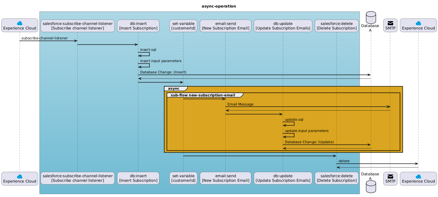The width and height of the screenshot is (438, 197).
Task: Select top db:insert [Insert Subscription] box
Action: point(138,26)
